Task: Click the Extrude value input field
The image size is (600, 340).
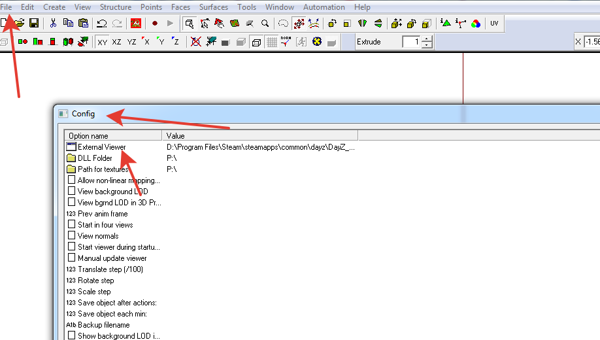Action: [x=412, y=42]
